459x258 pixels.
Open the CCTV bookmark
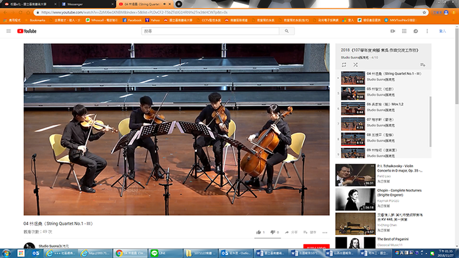pos(209,20)
